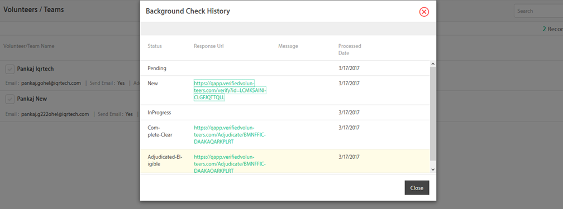Viewport: 563px width, 209px height.
Task: Select the Pending status row
Action: [285, 68]
